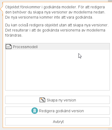Click the 'Redigera godkänd version' text label
This screenshot has height=130, width=112.
pyautogui.click(x=61, y=111)
